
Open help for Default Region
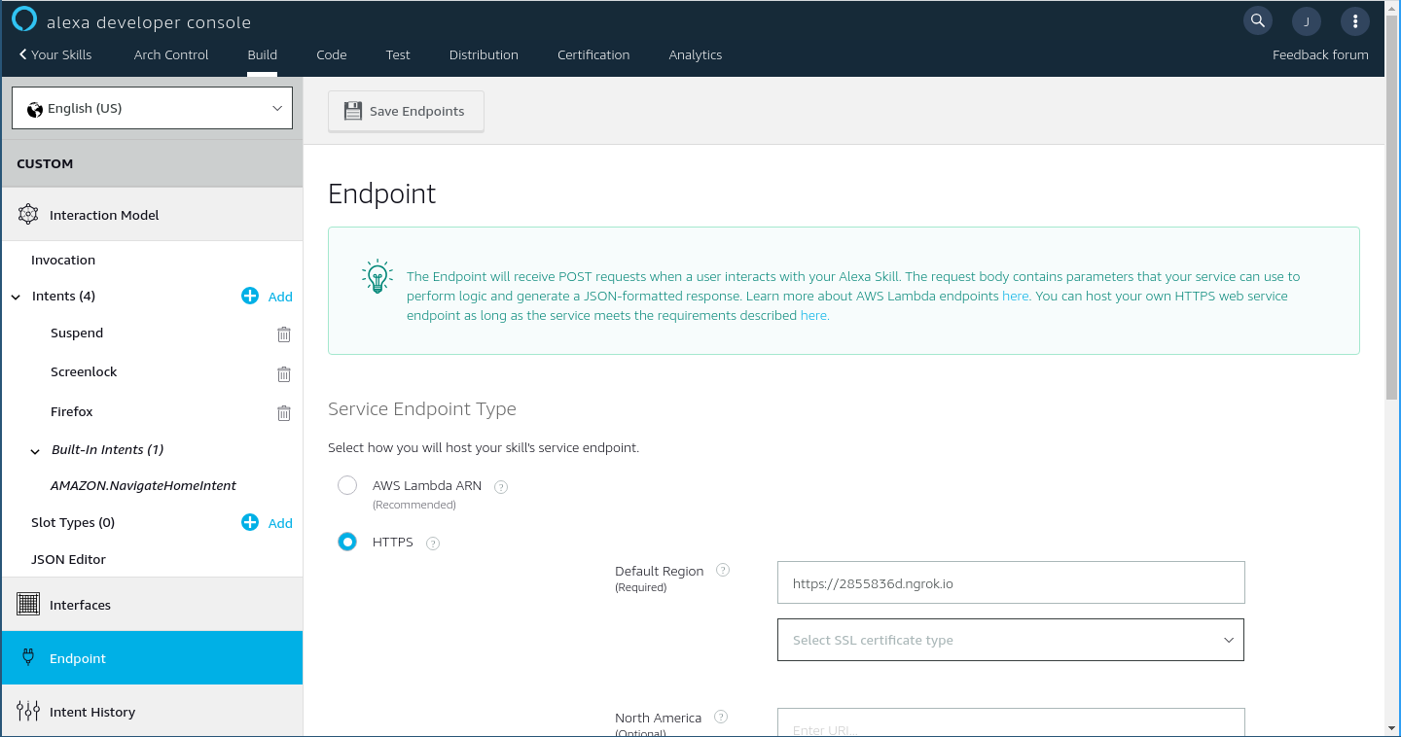coord(723,571)
